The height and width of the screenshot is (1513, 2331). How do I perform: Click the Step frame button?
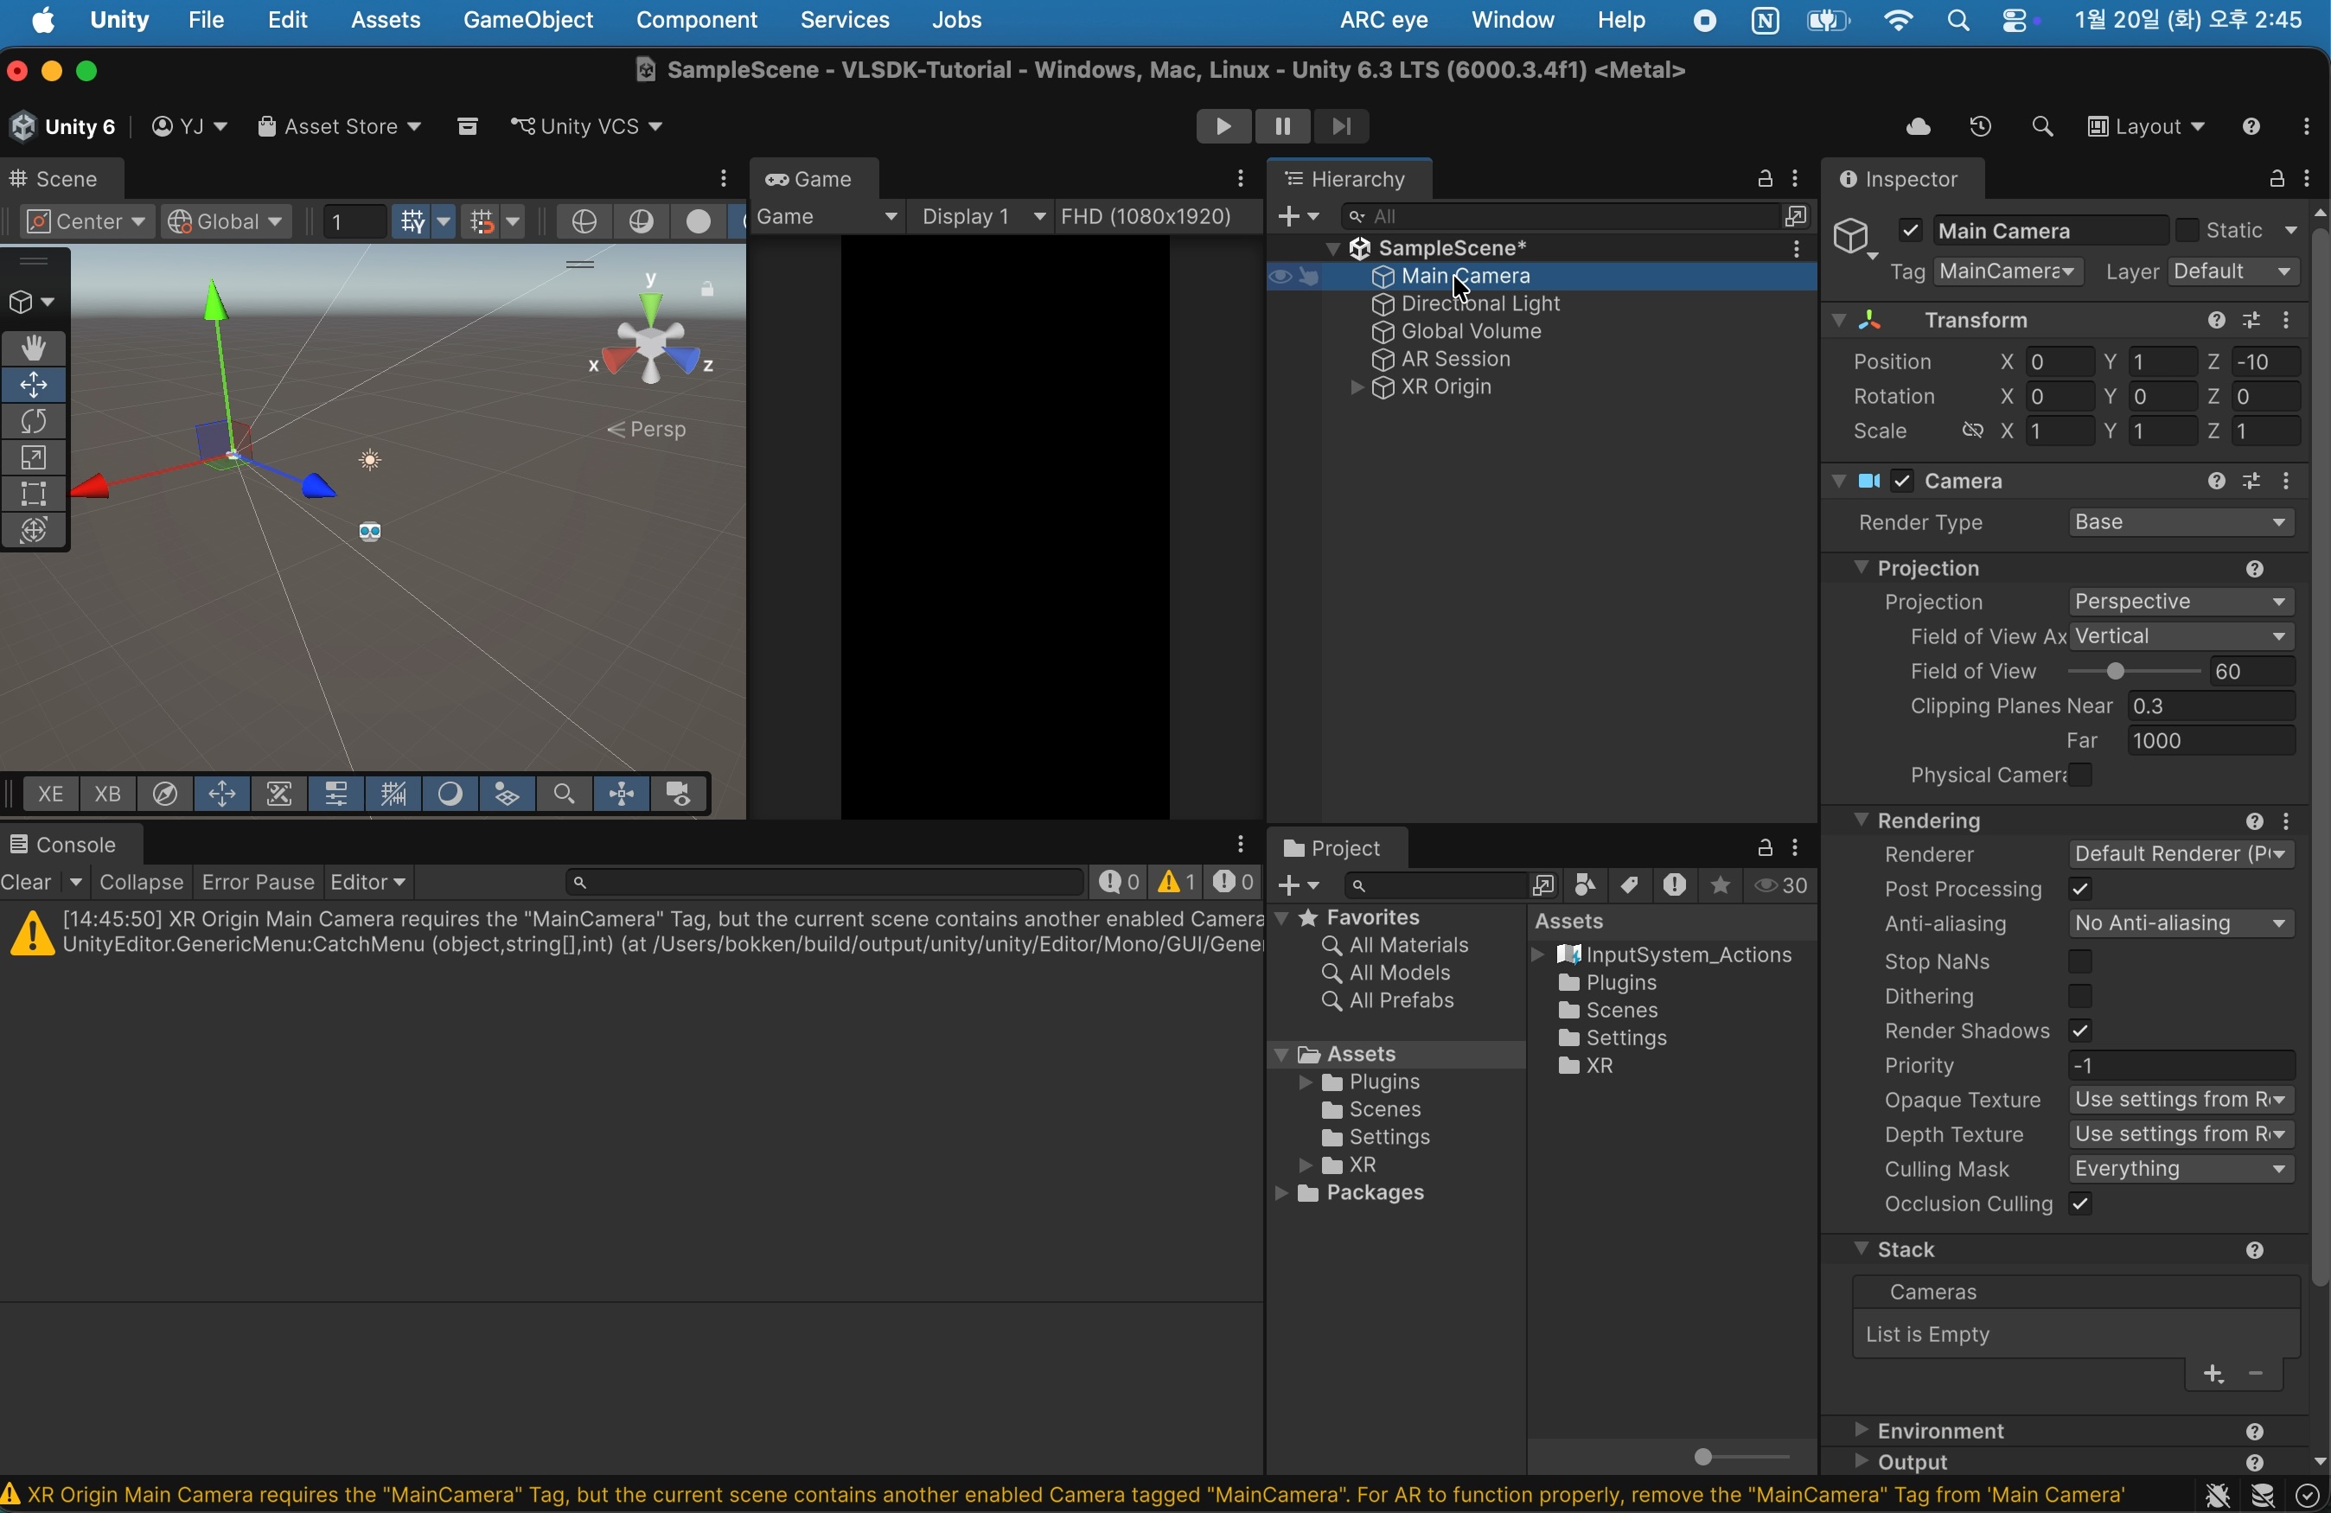coord(1342,126)
